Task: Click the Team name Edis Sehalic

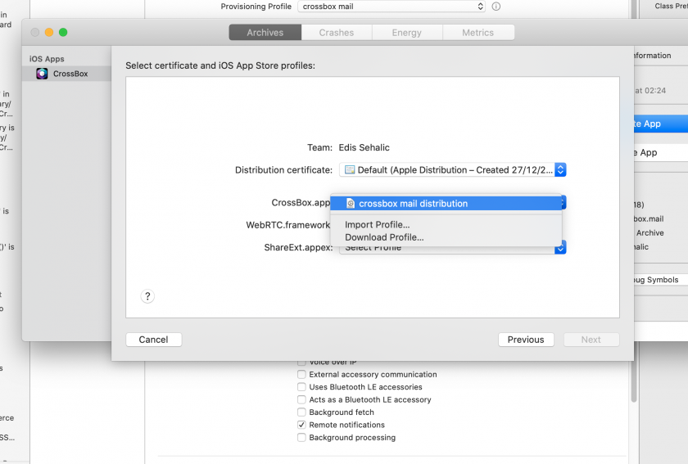Action: (x=364, y=147)
